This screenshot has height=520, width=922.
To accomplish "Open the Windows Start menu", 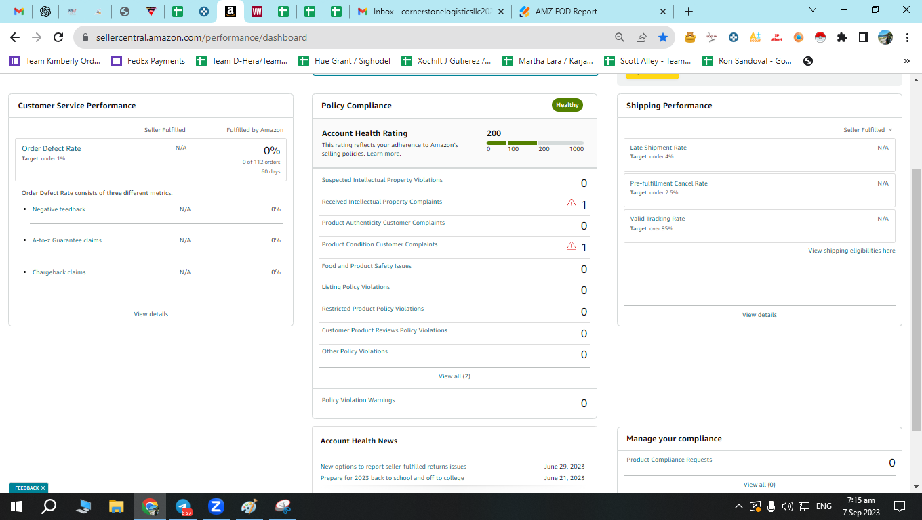I will [16, 506].
